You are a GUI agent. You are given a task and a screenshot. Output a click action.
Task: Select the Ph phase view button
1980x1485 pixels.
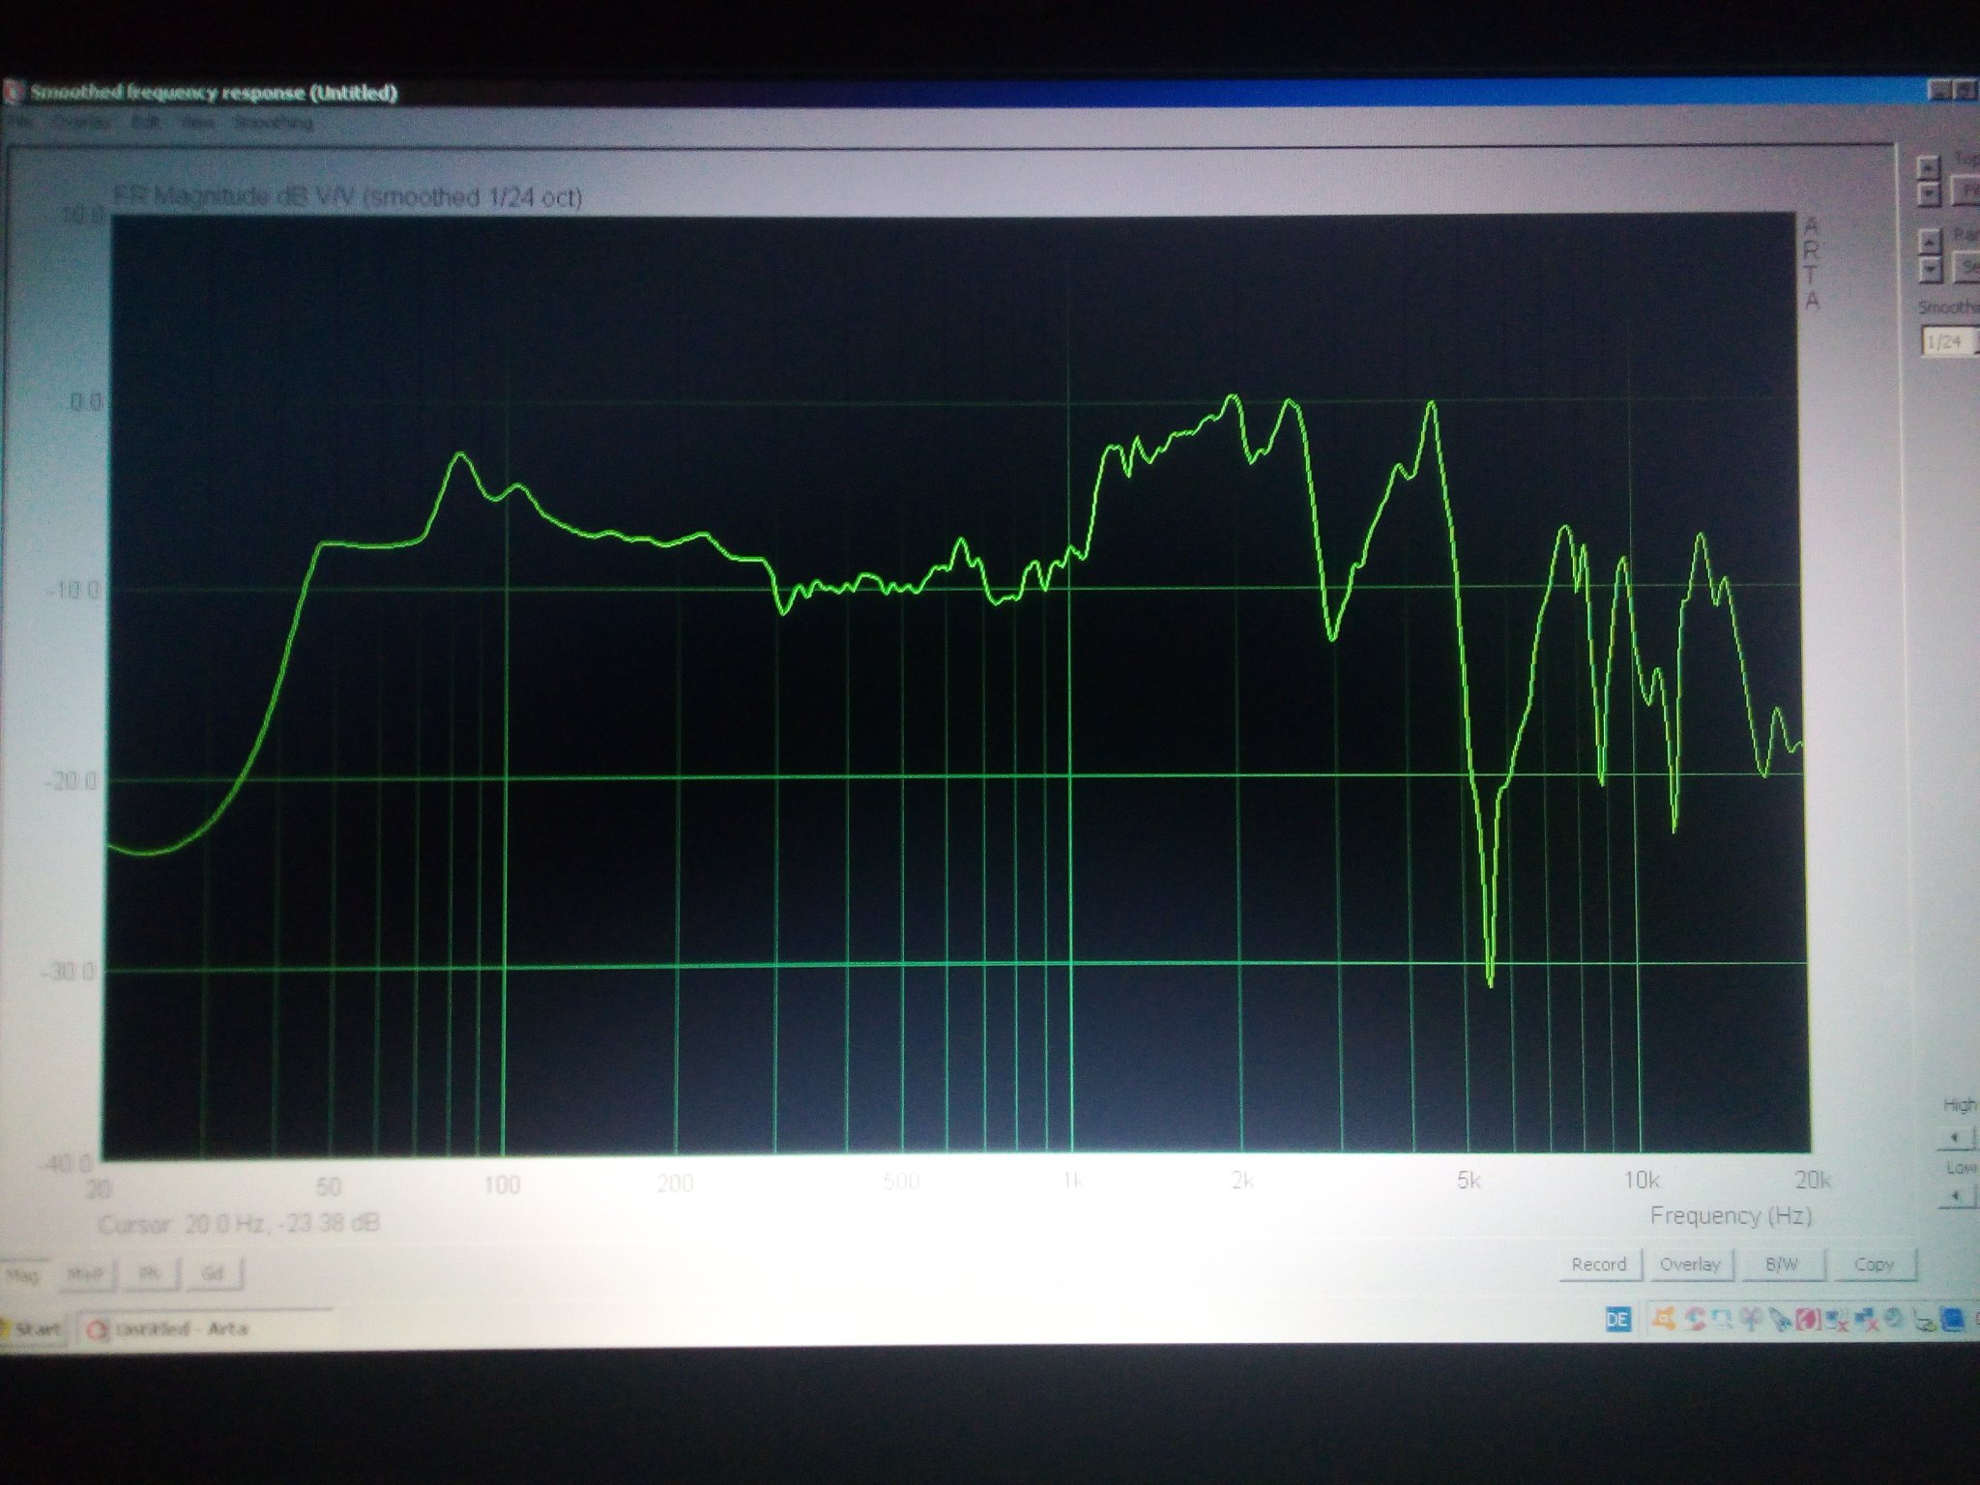coord(150,1274)
